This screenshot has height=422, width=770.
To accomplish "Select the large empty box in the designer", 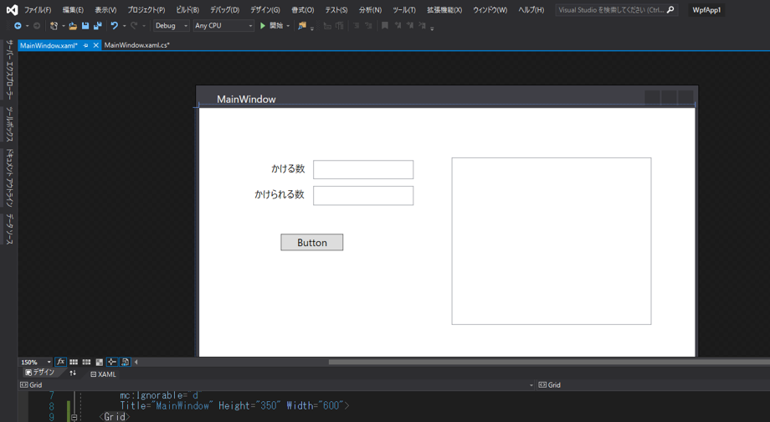I will (x=552, y=241).
